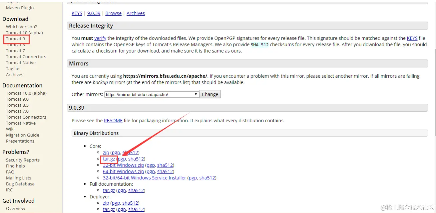Open Archives link in Quick Navigation

[136, 13]
